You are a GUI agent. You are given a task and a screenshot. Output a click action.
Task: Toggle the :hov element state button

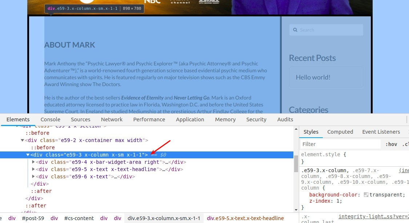[x=391, y=144]
